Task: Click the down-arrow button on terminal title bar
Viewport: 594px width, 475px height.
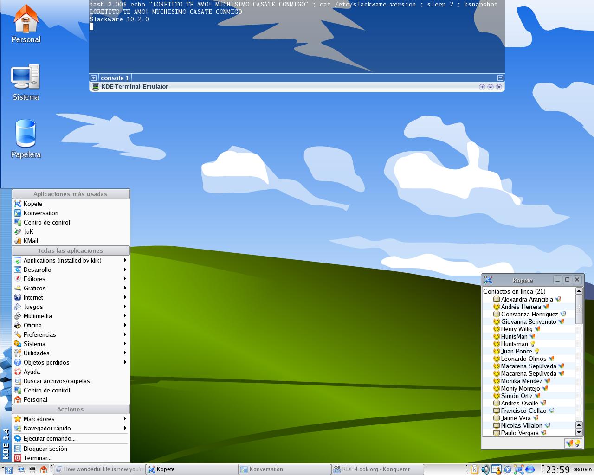Action: pyautogui.click(x=491, y=87)
